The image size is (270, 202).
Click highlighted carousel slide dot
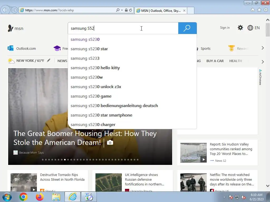[65, 160]
